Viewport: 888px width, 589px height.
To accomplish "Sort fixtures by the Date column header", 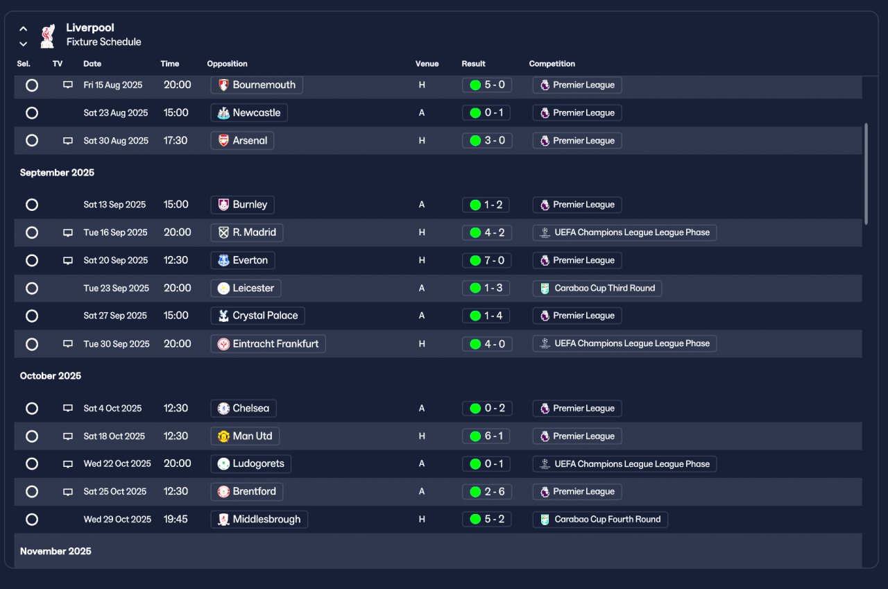I will pyautogui.click(x=92, y=64).
